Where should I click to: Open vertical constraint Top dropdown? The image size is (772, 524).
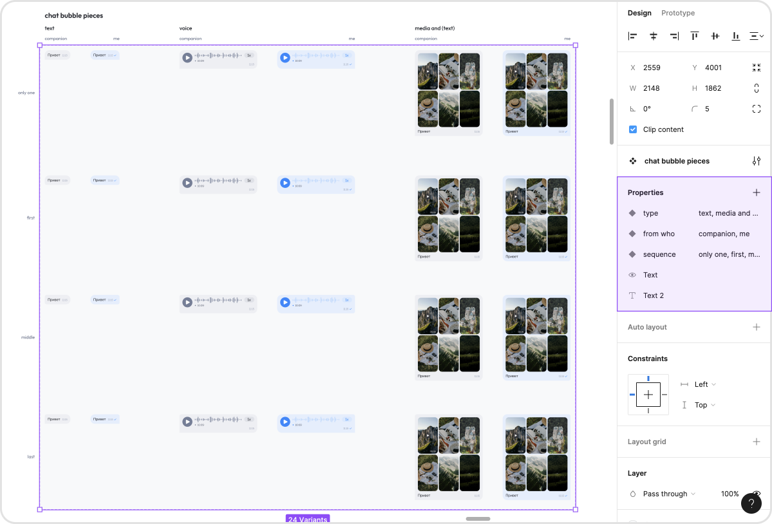(704, 405)
